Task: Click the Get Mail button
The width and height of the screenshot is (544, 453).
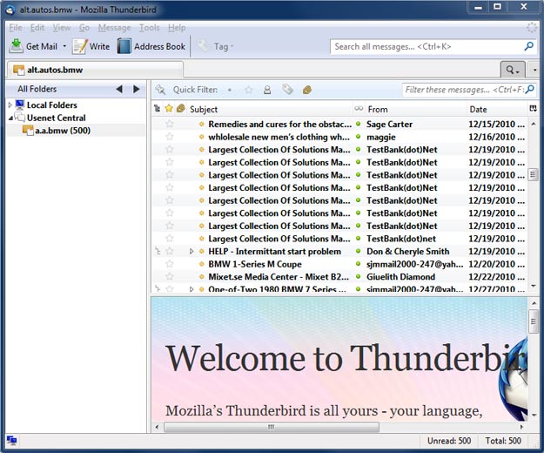Action: (x=33, y=46)
